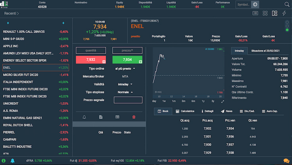The image size is (292, 165).
Task: Select CAMPARI in watchlist
Action: pyautogui.click(x=36, y=140)
